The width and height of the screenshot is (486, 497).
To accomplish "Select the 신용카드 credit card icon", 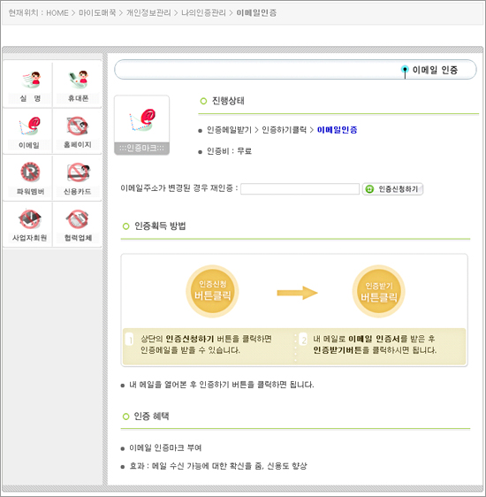I will point(78,178).
